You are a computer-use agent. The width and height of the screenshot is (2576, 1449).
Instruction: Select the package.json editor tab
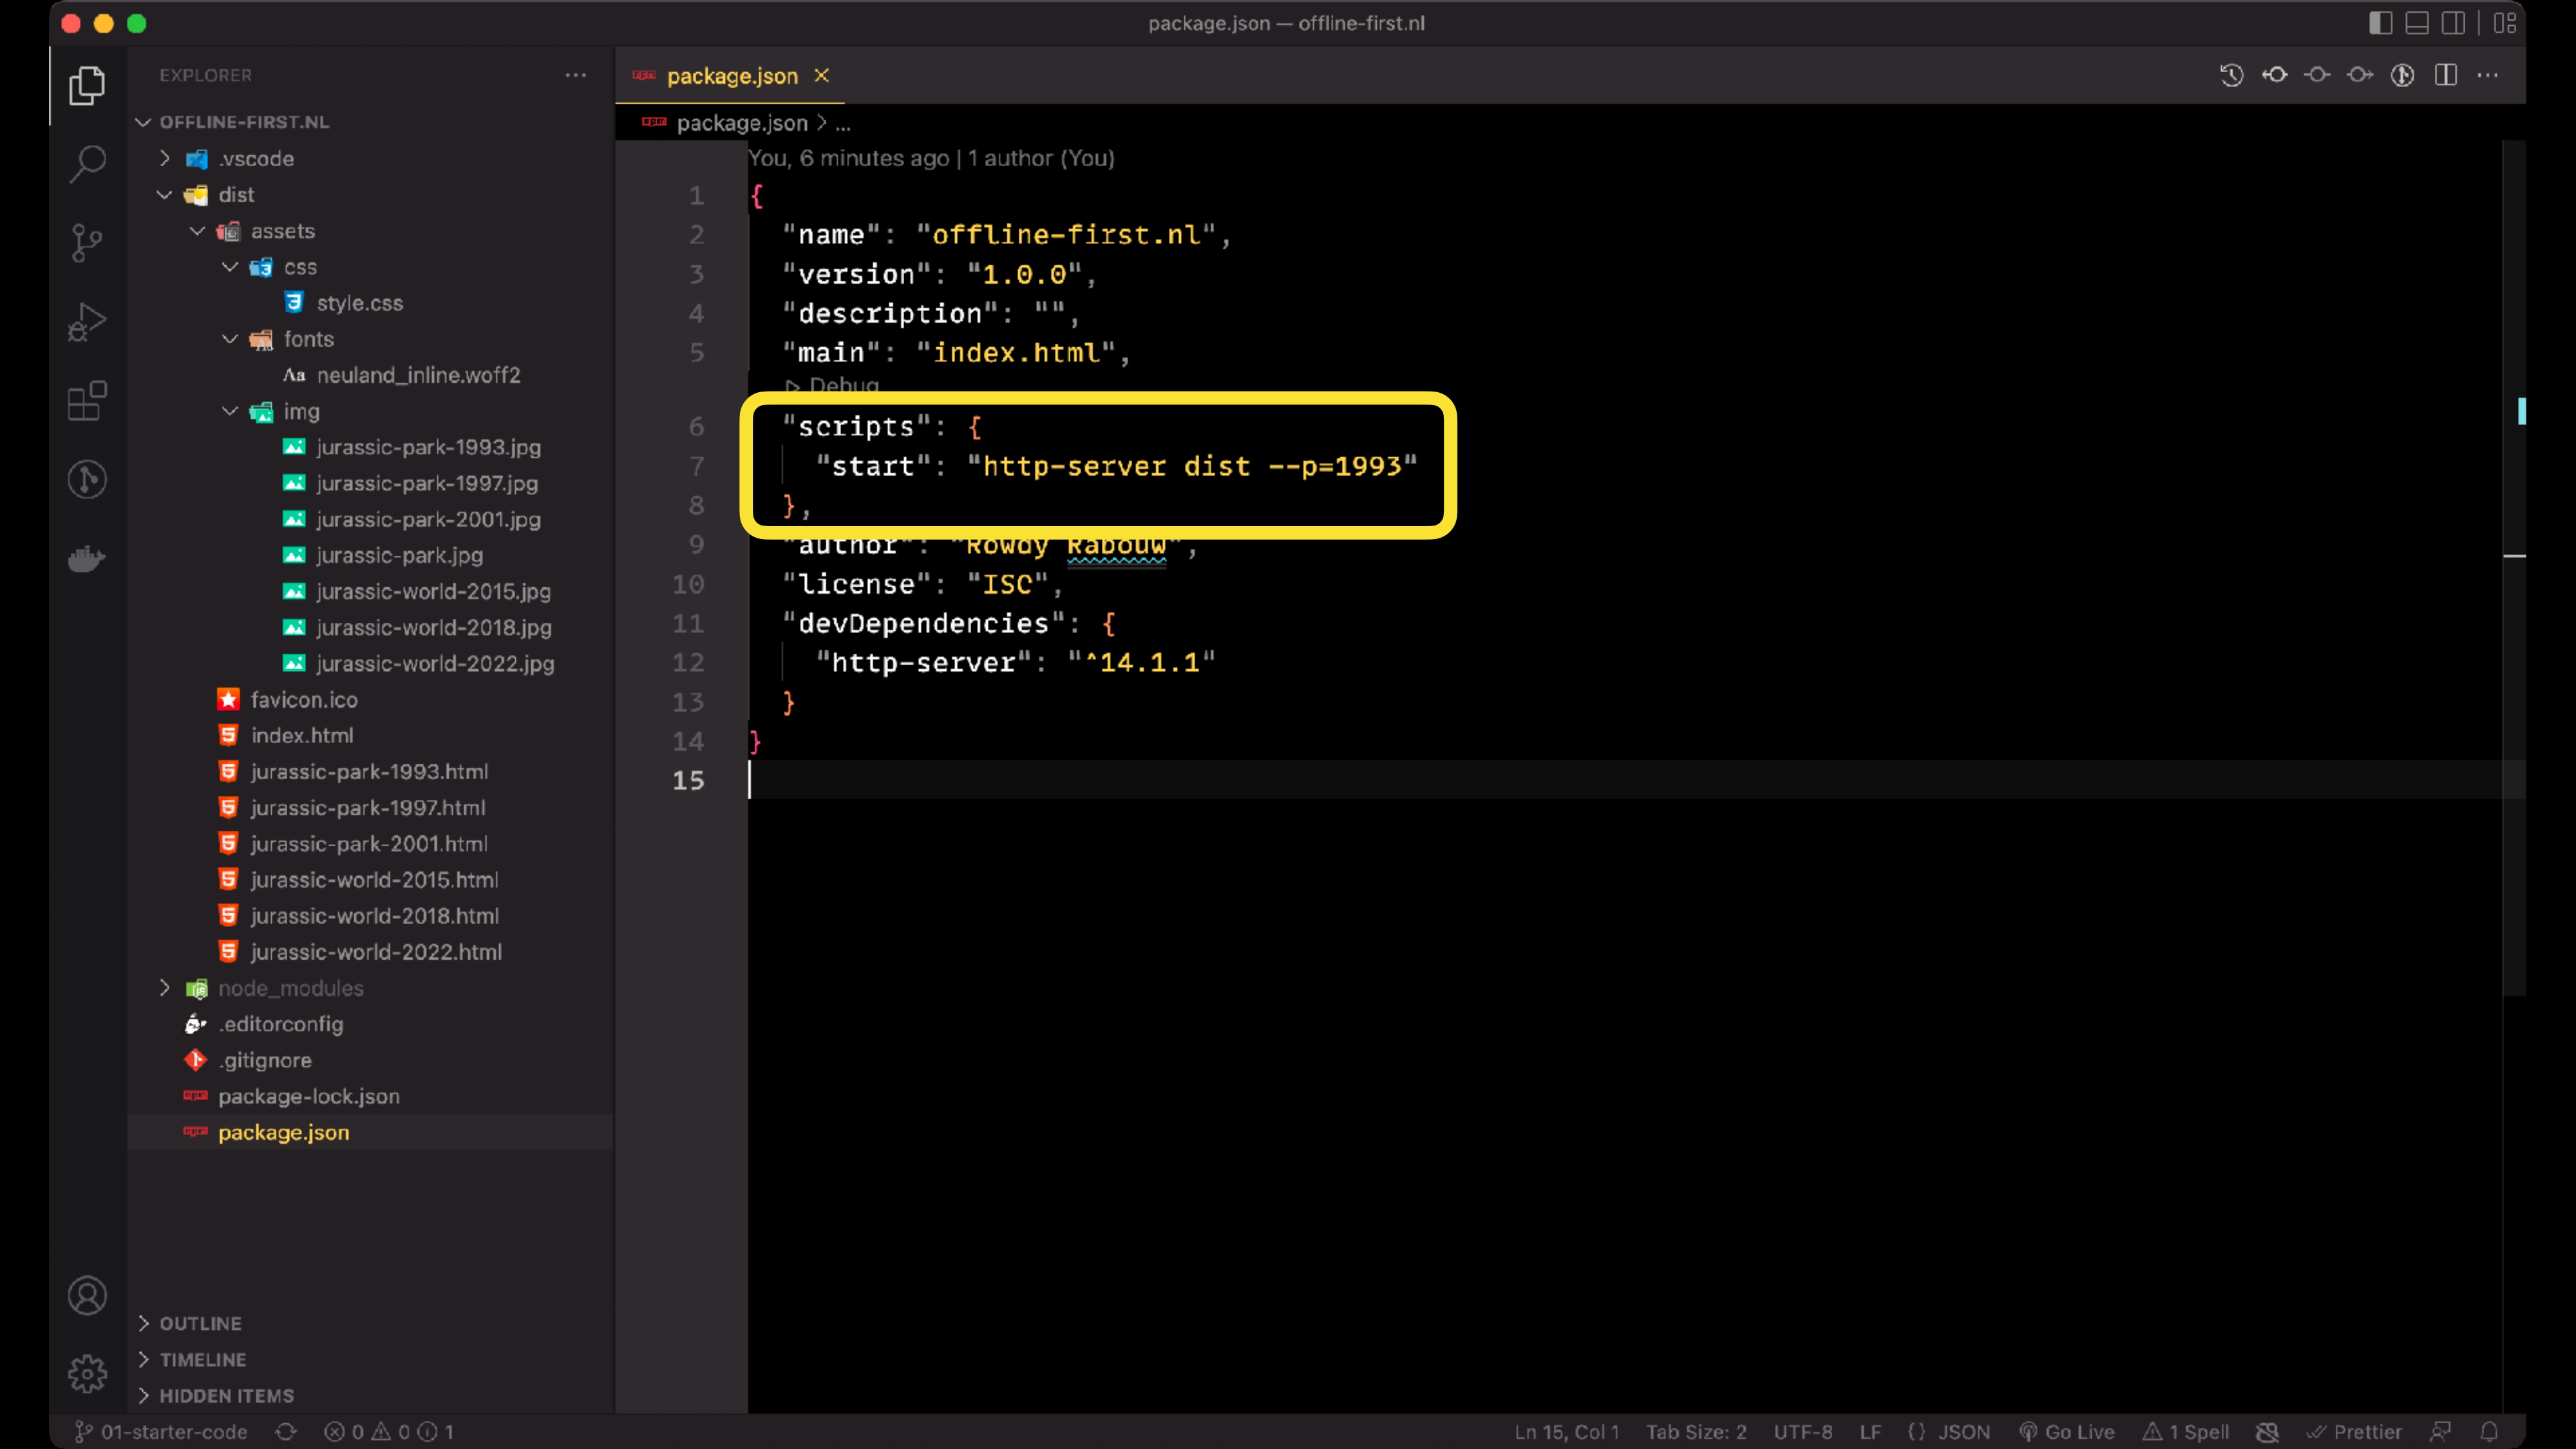coord(730,76)
